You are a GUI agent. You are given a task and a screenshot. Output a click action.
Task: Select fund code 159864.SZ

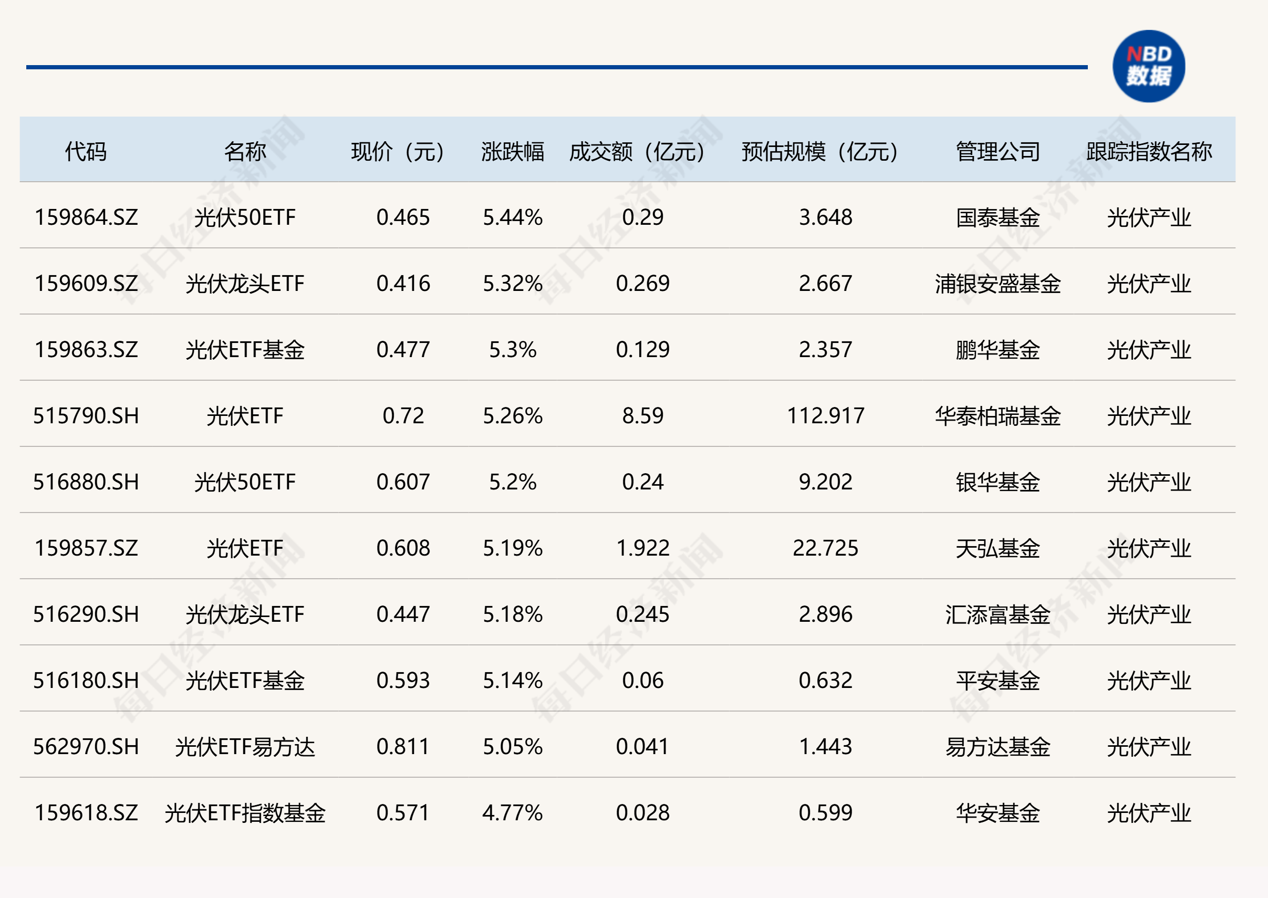pos(86,217)
